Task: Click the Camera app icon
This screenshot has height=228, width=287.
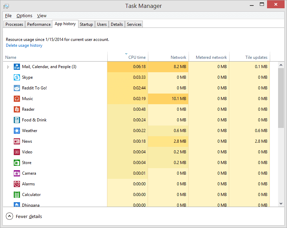Action: [17, 173]
